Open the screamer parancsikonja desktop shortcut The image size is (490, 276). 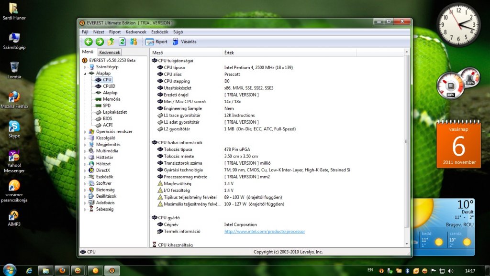coord(14,191)
